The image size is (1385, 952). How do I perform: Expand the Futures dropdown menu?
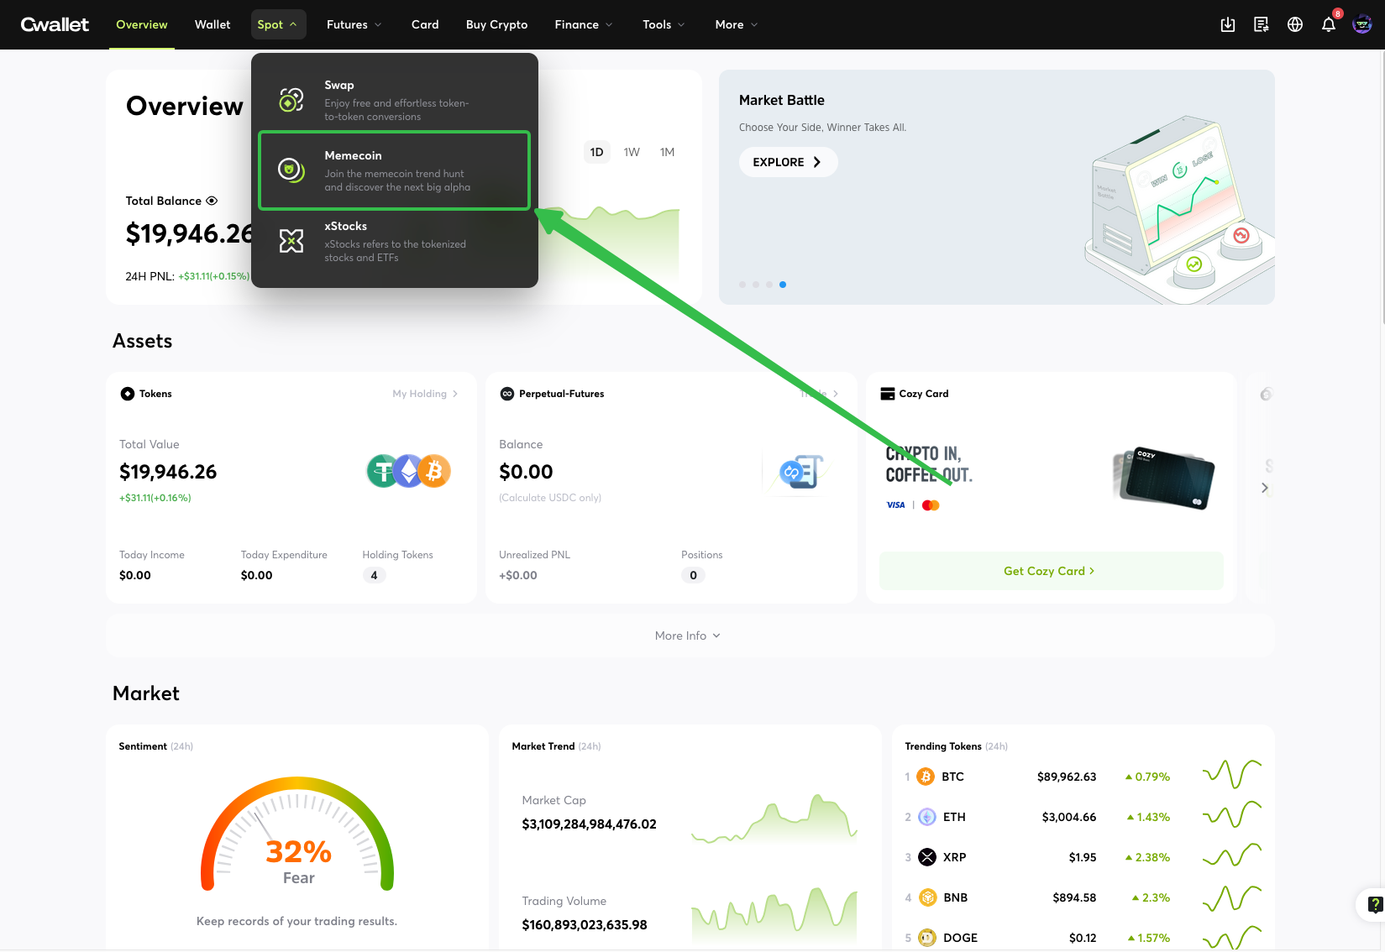pyautogui.click(x=354, y=24)
